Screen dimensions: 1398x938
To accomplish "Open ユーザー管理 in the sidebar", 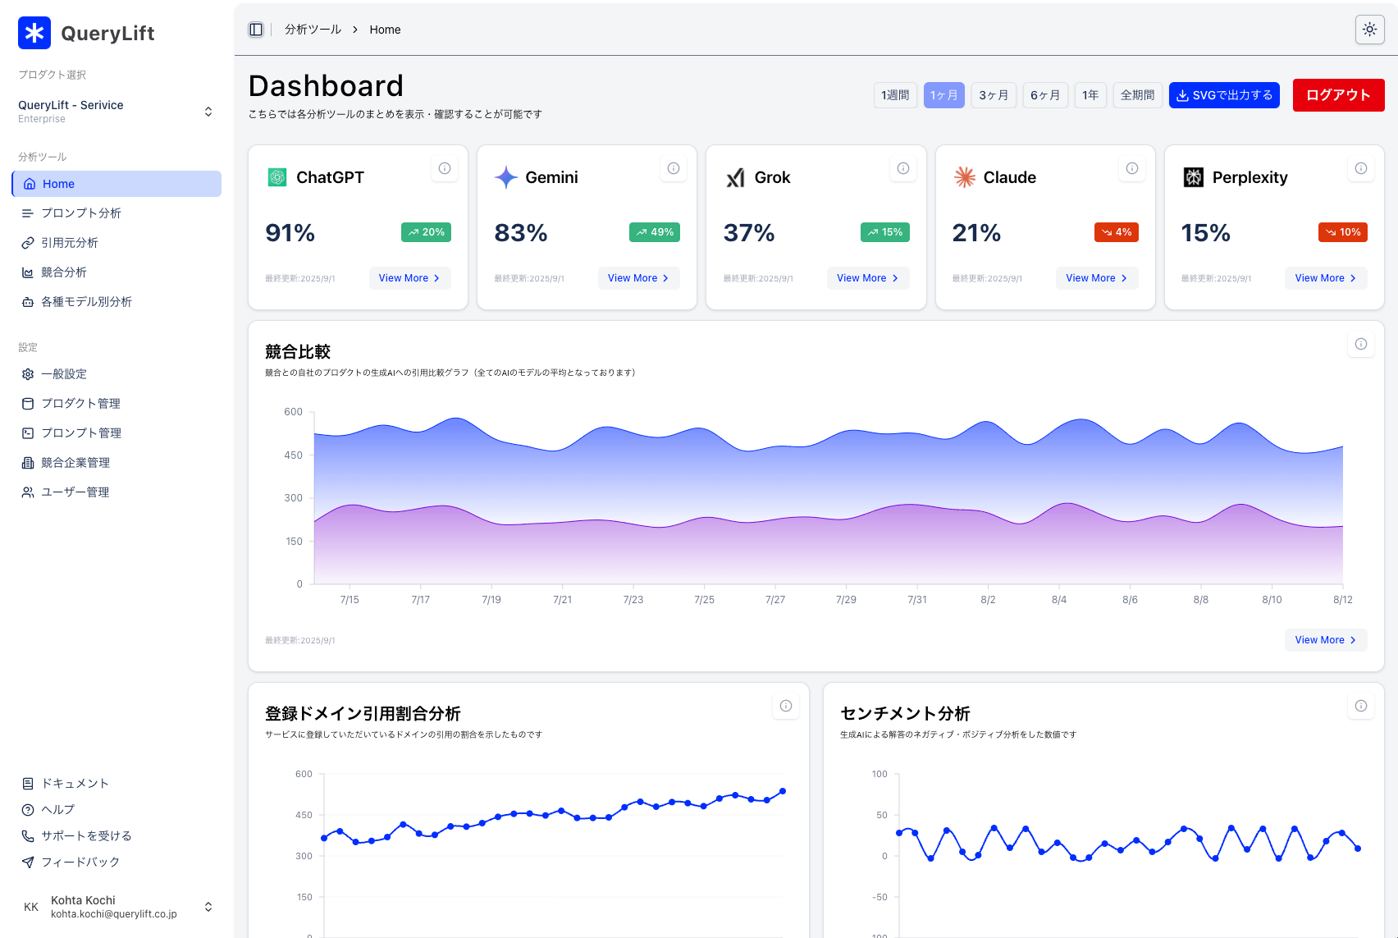I will click(116, 492).
